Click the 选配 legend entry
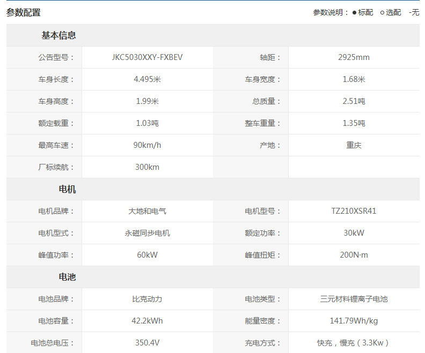Viewport: 425px width, 353px height. coord(391,12)
